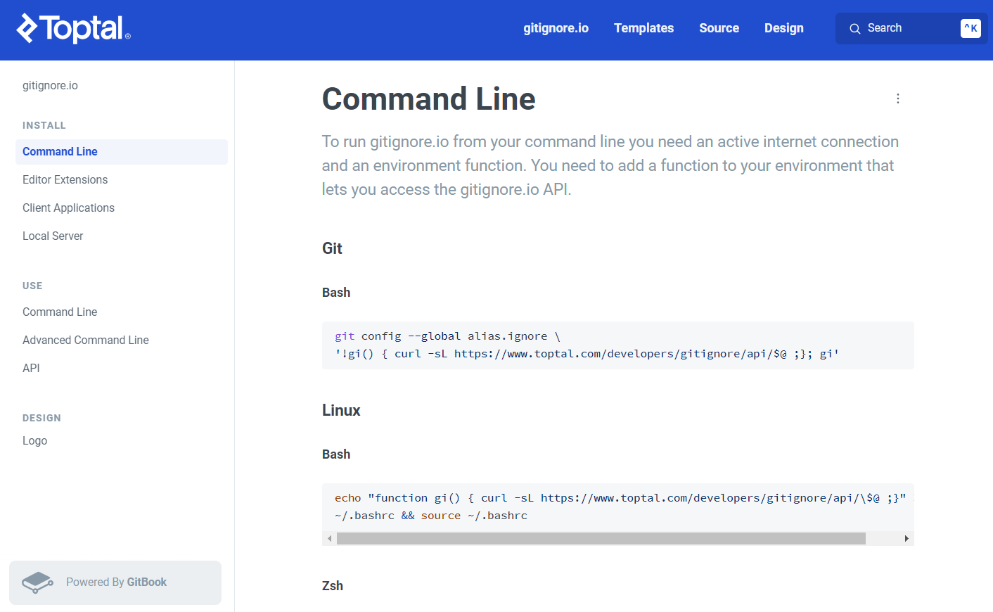This screenshot has height=612, width=993.
Task: Click the INSTALL section label
Action: pyautogui.click(x=44, y=125)
